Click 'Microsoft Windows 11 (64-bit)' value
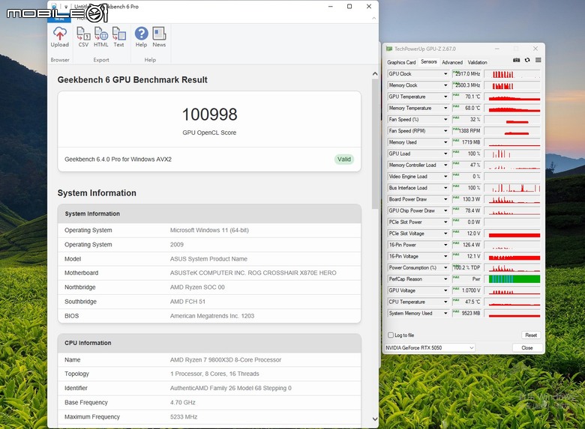Viewport: 585px width, 429px height. tap(209, 230)
